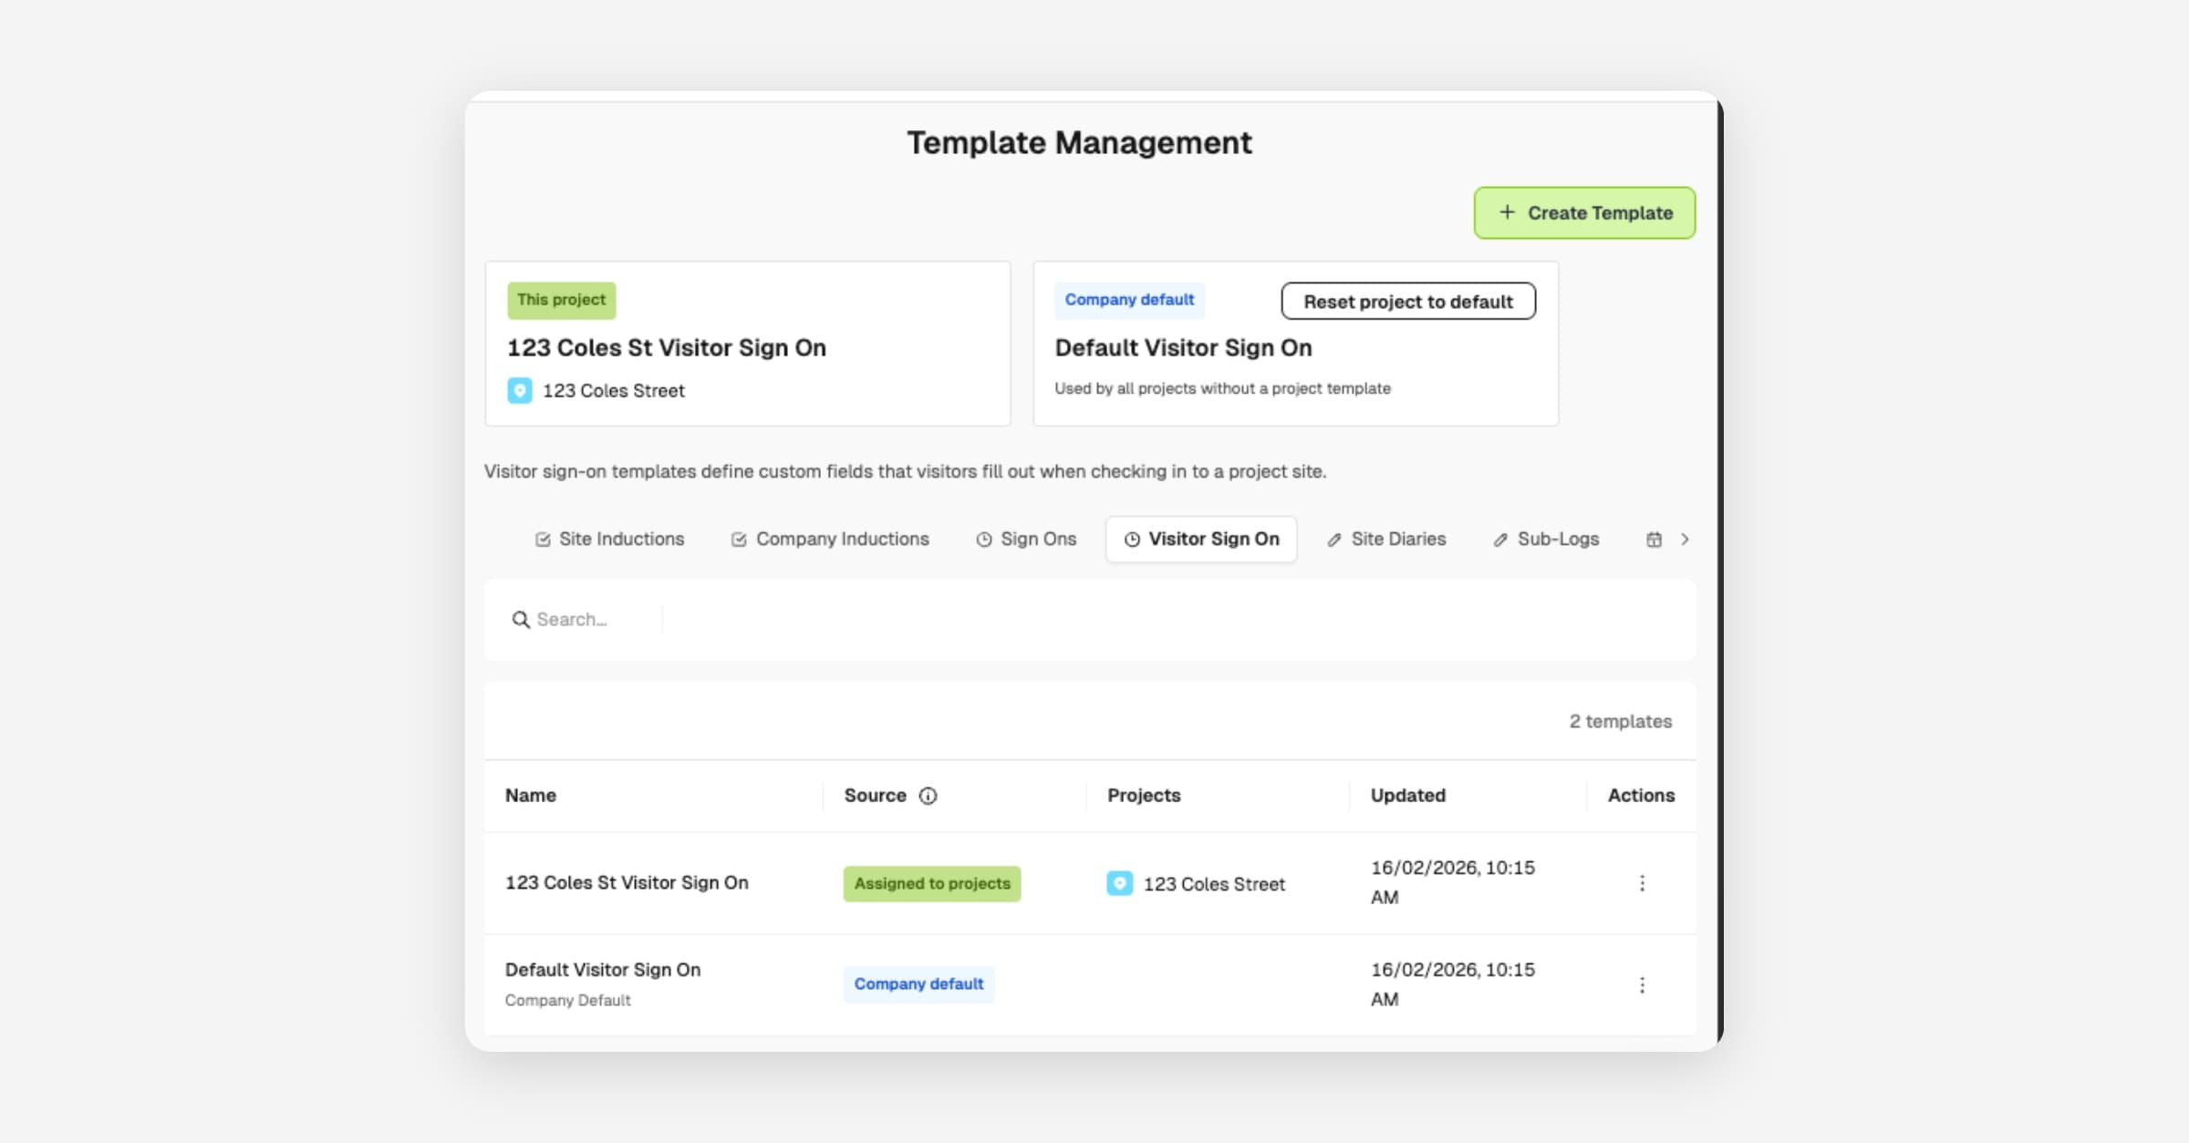Select the This project badge
This screenshot has height=1143, width=2189.
[x=561, y=300]
